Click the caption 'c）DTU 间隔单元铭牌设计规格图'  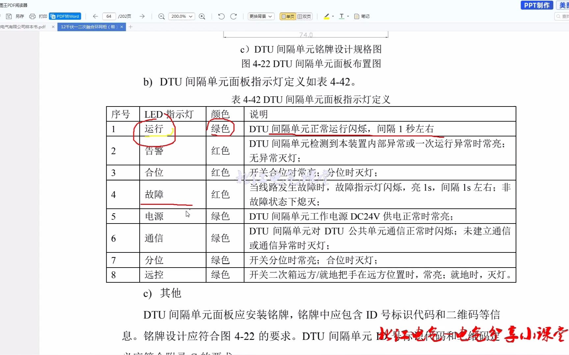coord(311,49)
